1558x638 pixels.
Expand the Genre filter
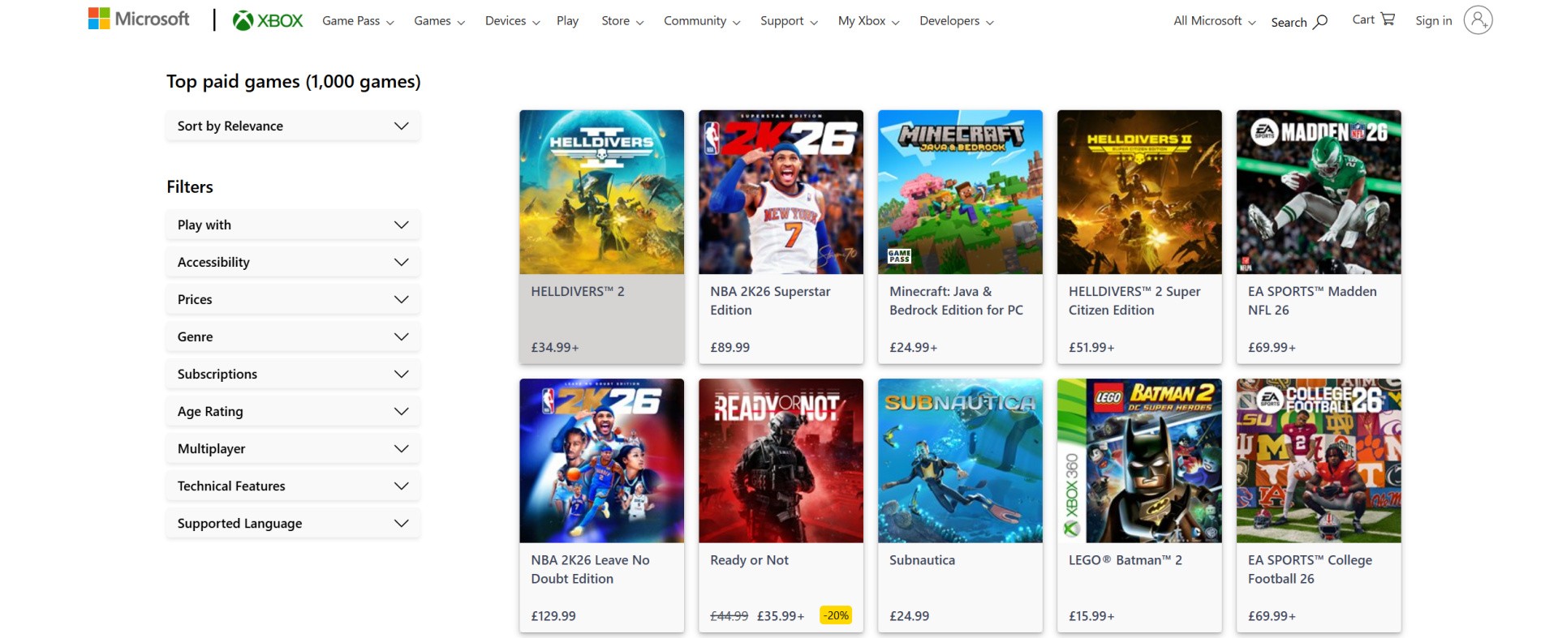293,336
